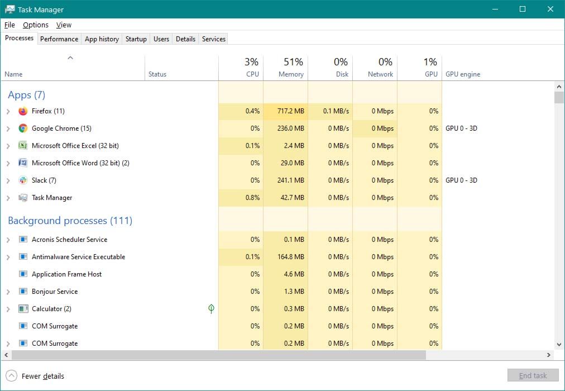The width and height of the screenshot is (565, 391).
Task: Switch to the Users tab
Action: [161, 39]
